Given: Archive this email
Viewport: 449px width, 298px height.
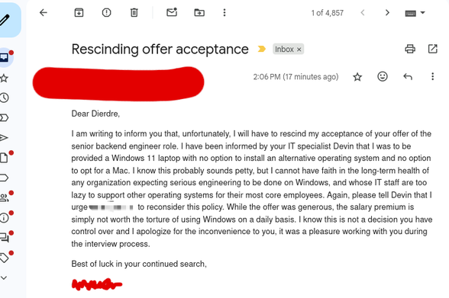Looking at the screenshot, I should (79, 12).
